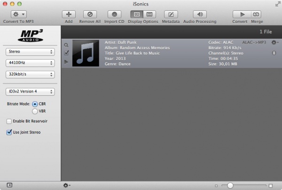Click the round status indicator on track row
The width and height of the screenshot is (282, 190).
[x=274, y=53]
